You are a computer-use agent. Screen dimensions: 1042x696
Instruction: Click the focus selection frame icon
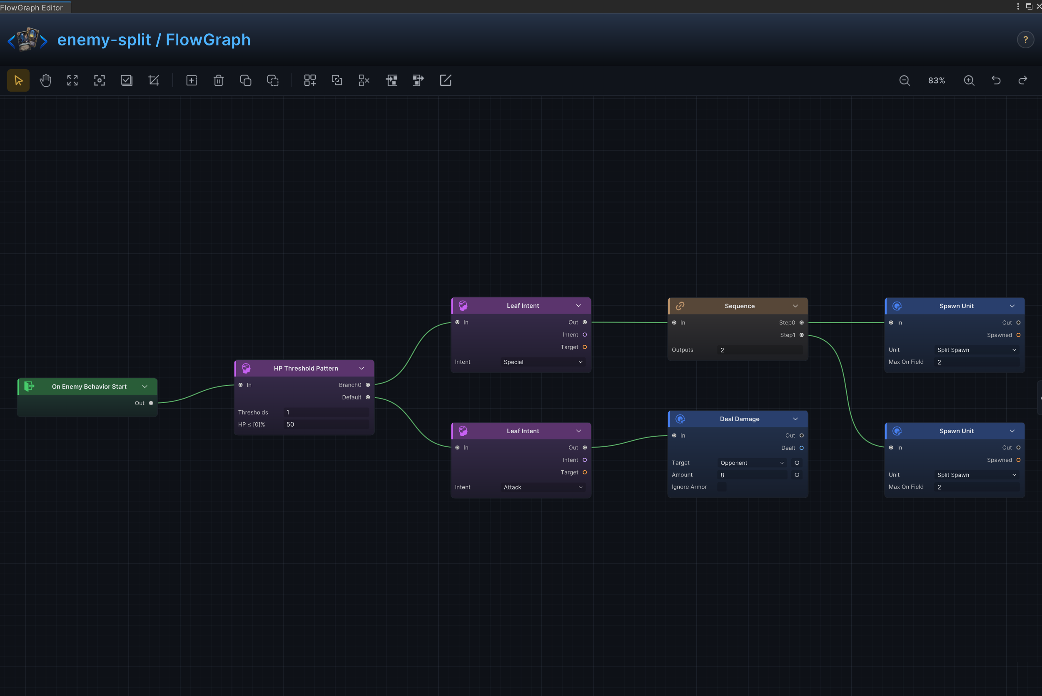[x=100, y=80]
